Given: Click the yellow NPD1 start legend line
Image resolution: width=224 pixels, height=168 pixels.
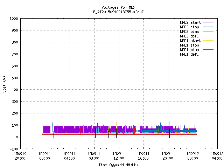Looking at the screenshot, I should pyautogui.click(x=209, y=41).
